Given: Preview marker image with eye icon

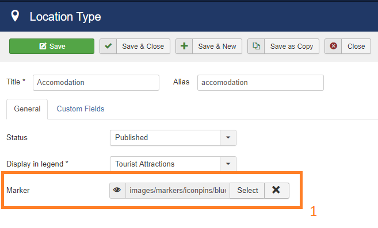Looking at the screenshot, I should point(117,190).
